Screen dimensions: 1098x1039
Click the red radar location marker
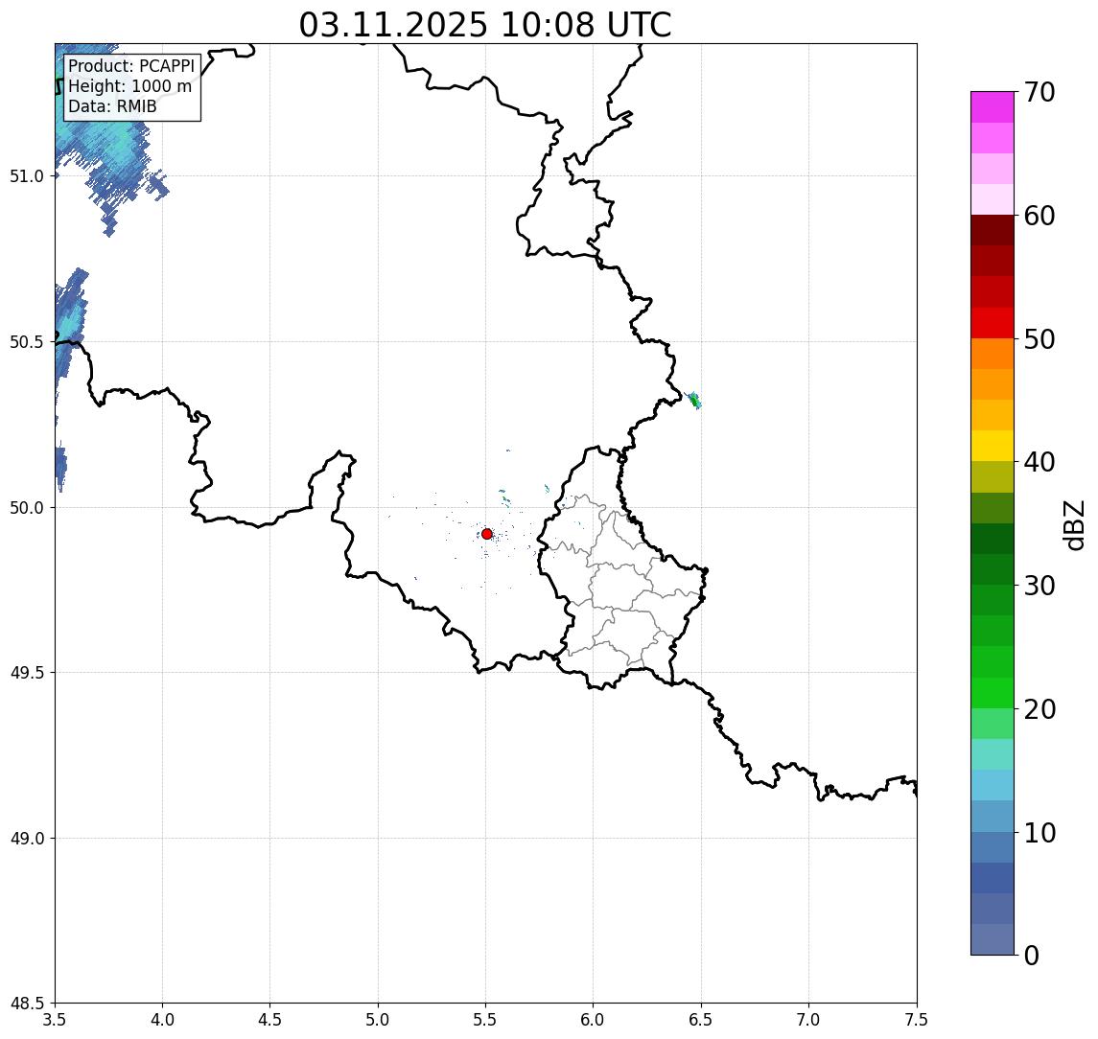click(487, 534)
